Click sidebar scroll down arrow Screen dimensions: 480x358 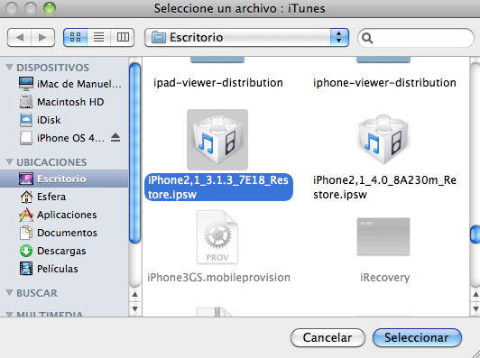pos(135,308)
